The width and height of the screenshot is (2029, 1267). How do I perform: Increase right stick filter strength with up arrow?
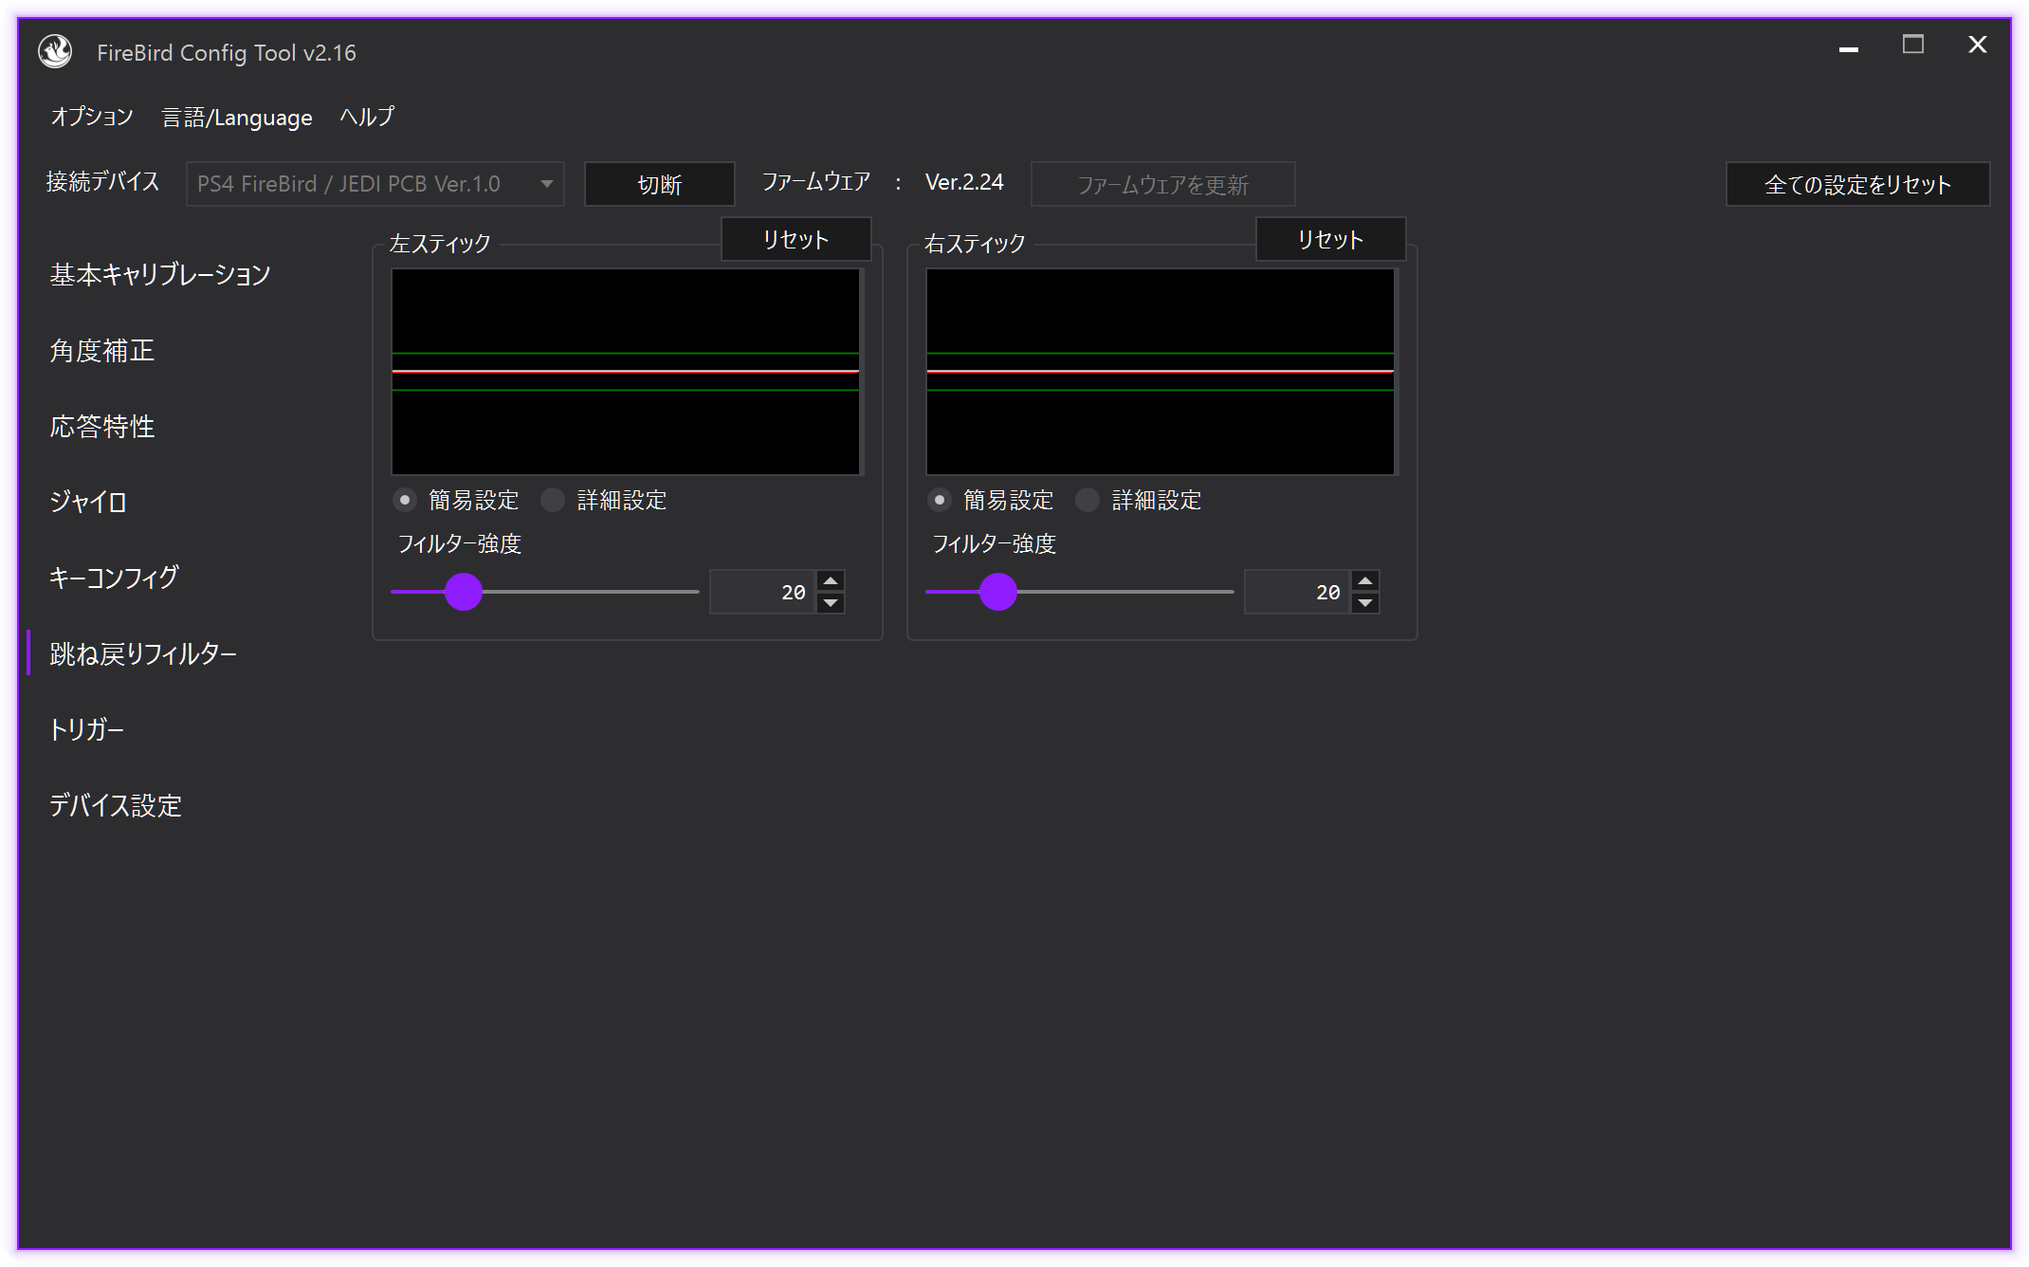(x=1365, y=580)
